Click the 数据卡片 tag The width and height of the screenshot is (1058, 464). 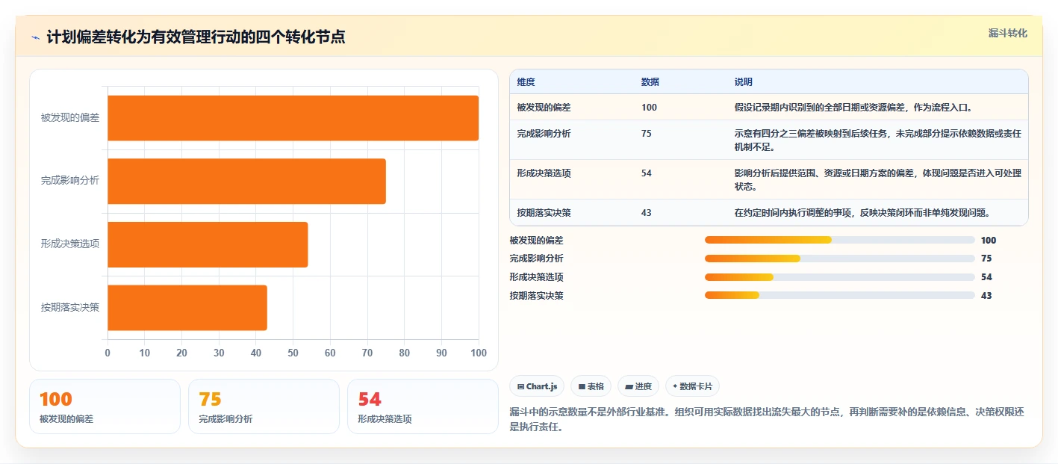point(692,386)
